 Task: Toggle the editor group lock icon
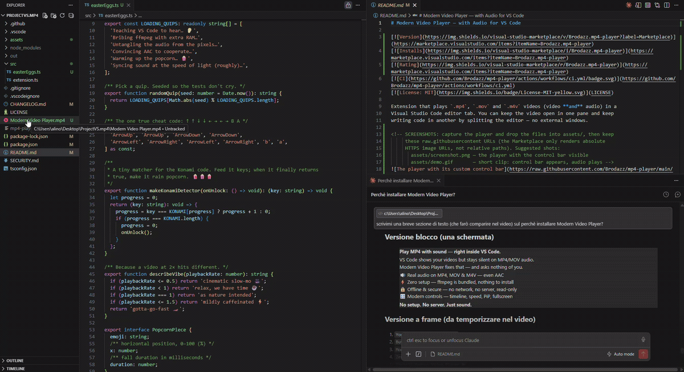point(348,5)
